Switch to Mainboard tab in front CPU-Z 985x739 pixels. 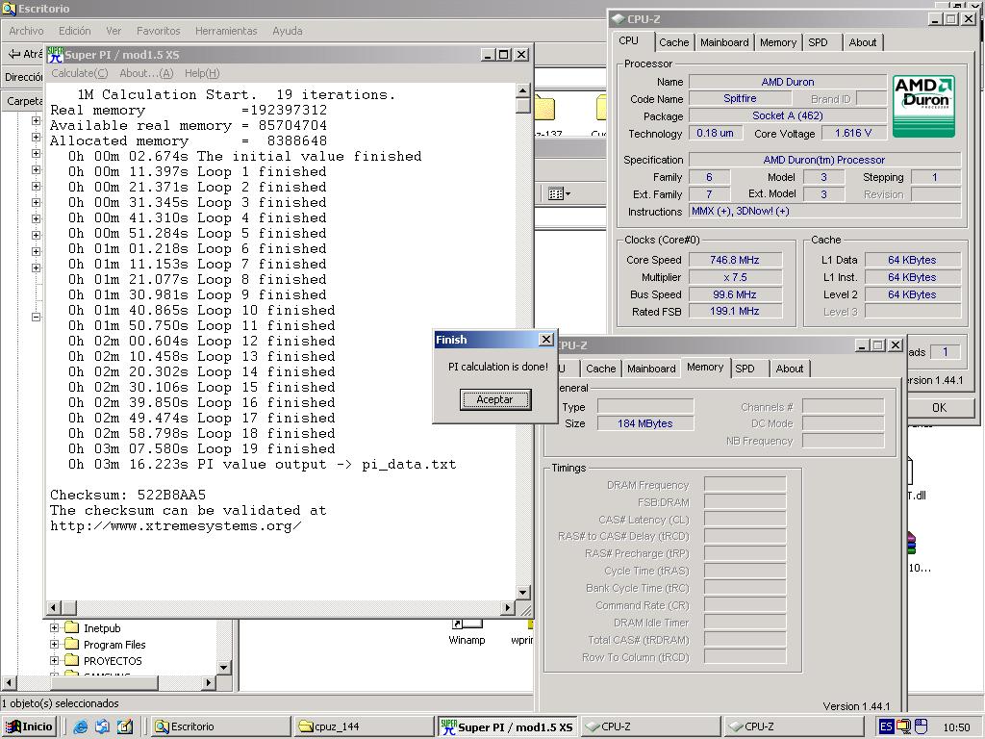pos(651,369)
